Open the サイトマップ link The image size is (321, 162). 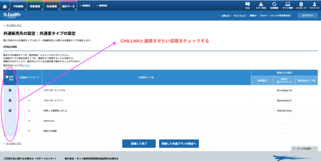pos(239,16)
